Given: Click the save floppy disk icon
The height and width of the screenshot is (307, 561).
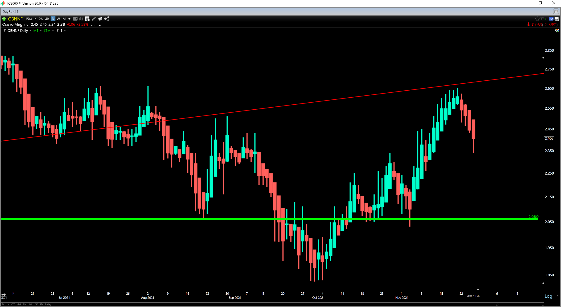Looking at the screenshot, I should (557, 19).
